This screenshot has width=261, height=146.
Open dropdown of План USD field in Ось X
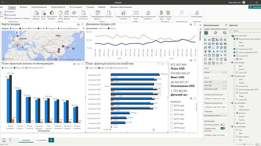tap(223, 82)
